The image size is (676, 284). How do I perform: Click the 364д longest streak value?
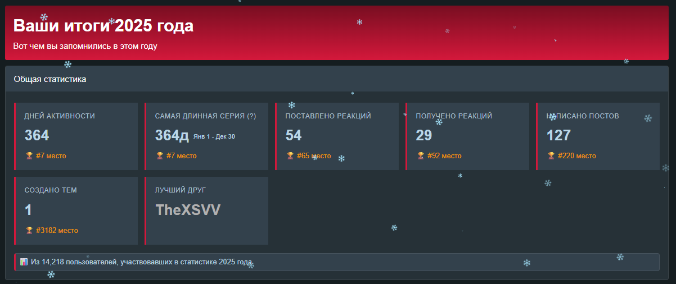[172, 135]
